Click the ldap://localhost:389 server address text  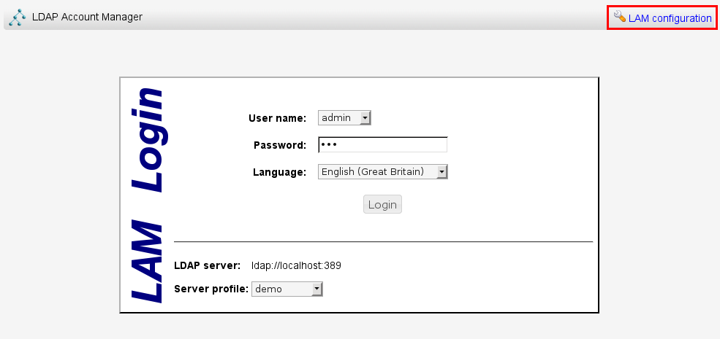pos(296,265)
